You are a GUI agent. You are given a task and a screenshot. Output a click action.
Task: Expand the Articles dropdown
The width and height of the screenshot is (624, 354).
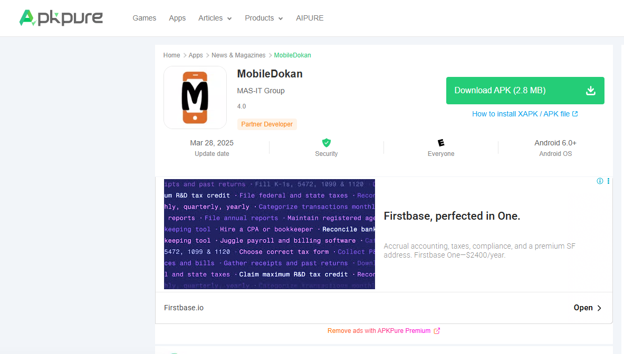point(215,18)
